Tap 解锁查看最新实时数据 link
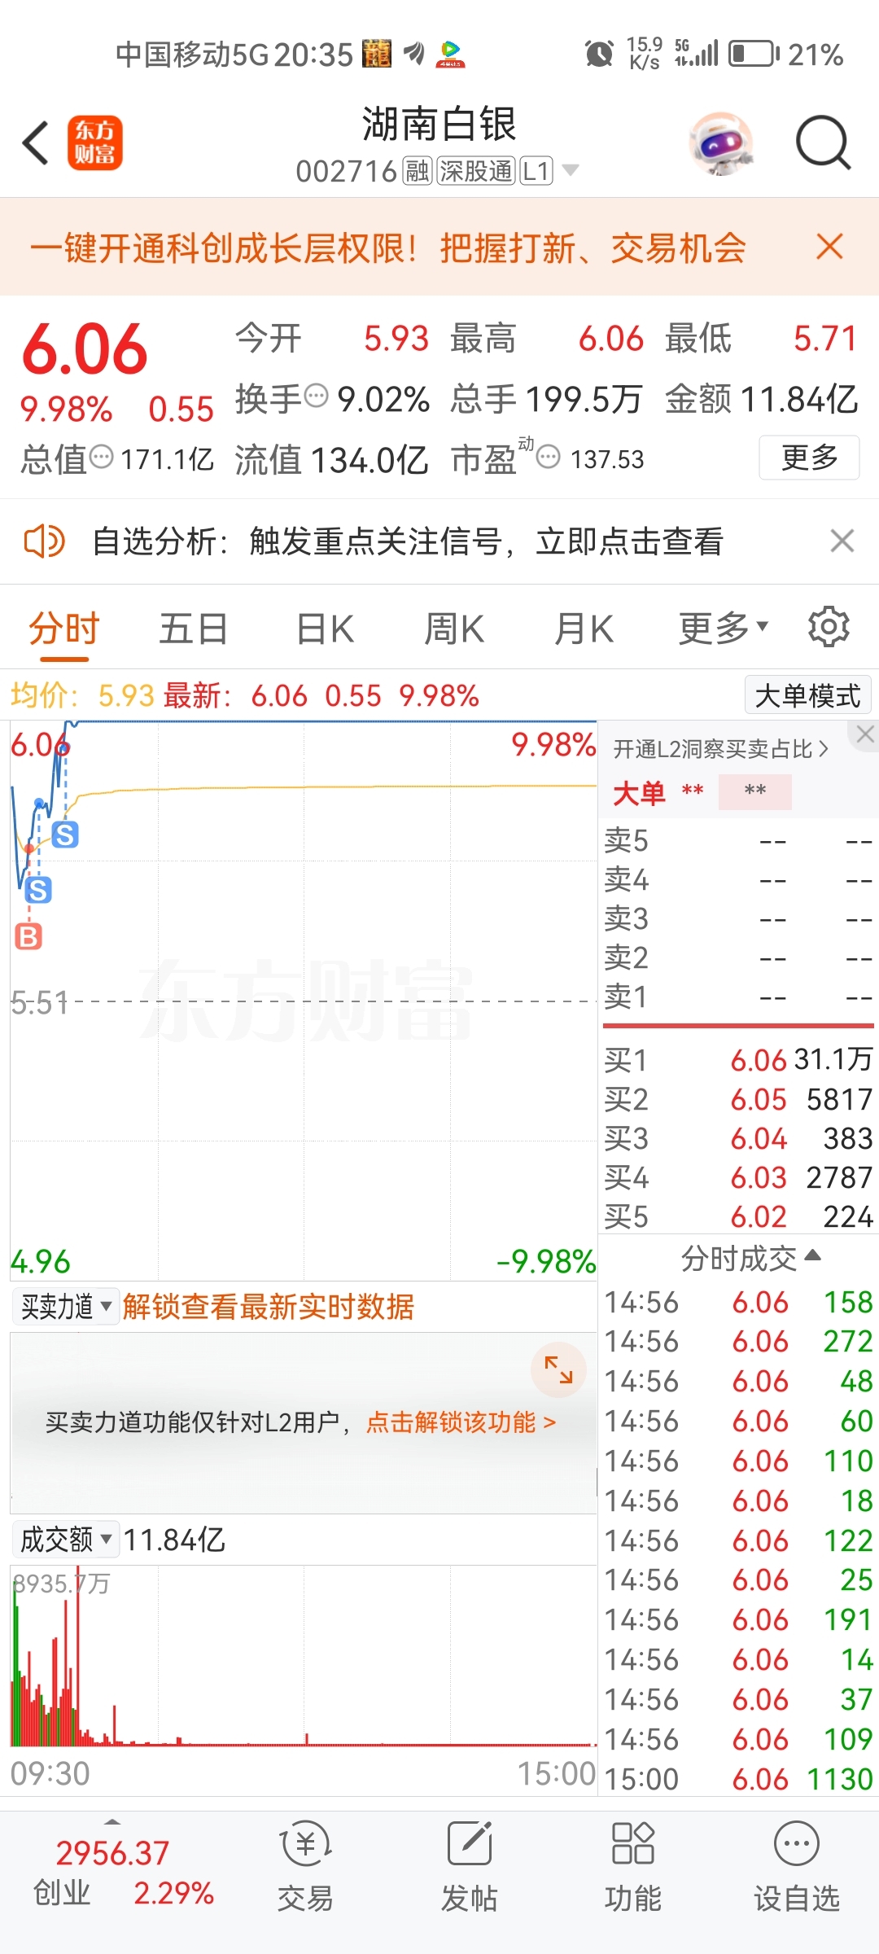 [269, 1307]
